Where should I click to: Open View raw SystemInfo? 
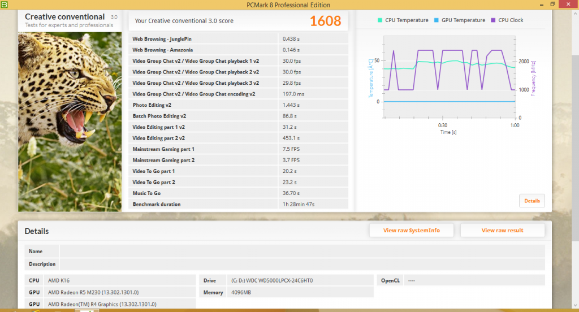point(412,231)
